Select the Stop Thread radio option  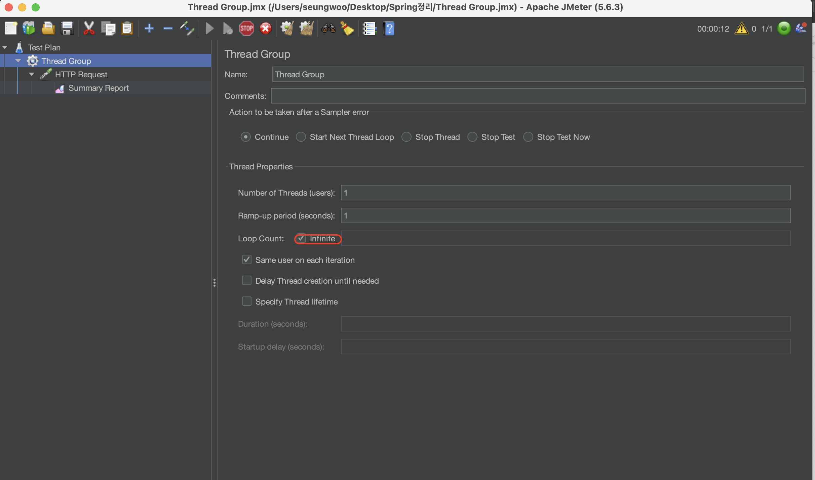[406, 137]
